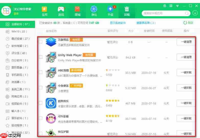The height and width of the screenshot is (138, 200).
Task: Click the music note icon for 音乐软件
Action: [7, 118]
